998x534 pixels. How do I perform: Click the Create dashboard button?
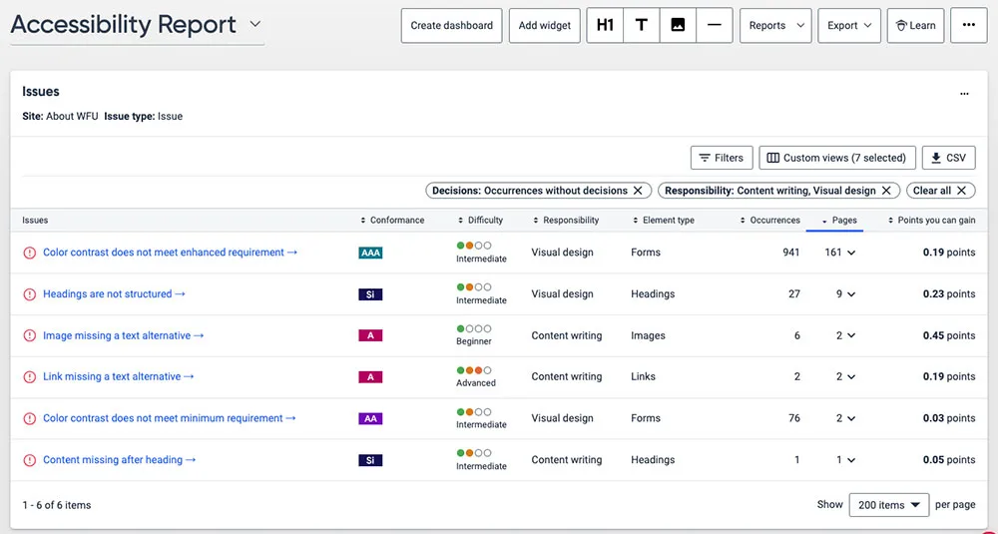[x=451, y=26]
